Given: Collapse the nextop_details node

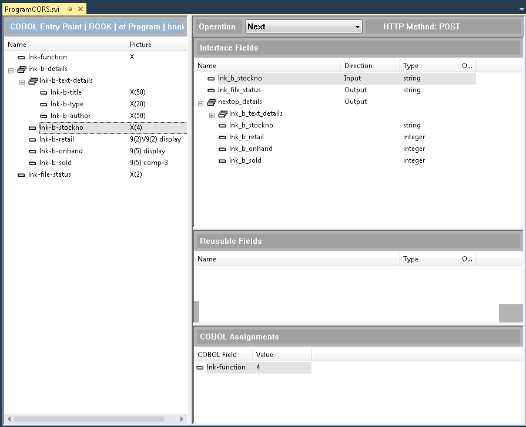Looking at the screenshot, I should (x=200, y=103).
